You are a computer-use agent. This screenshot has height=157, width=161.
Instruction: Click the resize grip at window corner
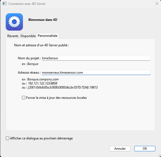click(x=159, y=155)
